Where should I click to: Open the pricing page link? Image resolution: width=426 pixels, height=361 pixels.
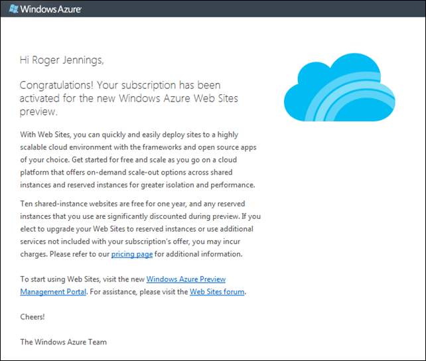(131, 254)
